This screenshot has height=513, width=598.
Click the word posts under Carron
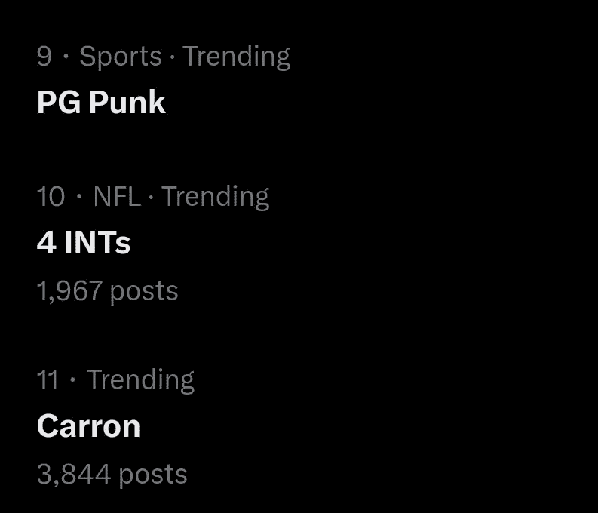pyautogui.click(x=153, y=474)
